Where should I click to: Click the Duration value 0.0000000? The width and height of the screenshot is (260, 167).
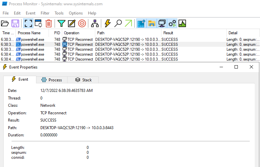click(x=49, y=135)
